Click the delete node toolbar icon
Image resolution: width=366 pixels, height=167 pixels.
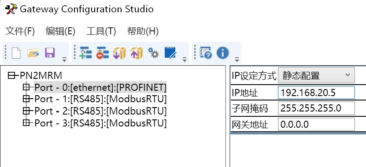(103, 53)
